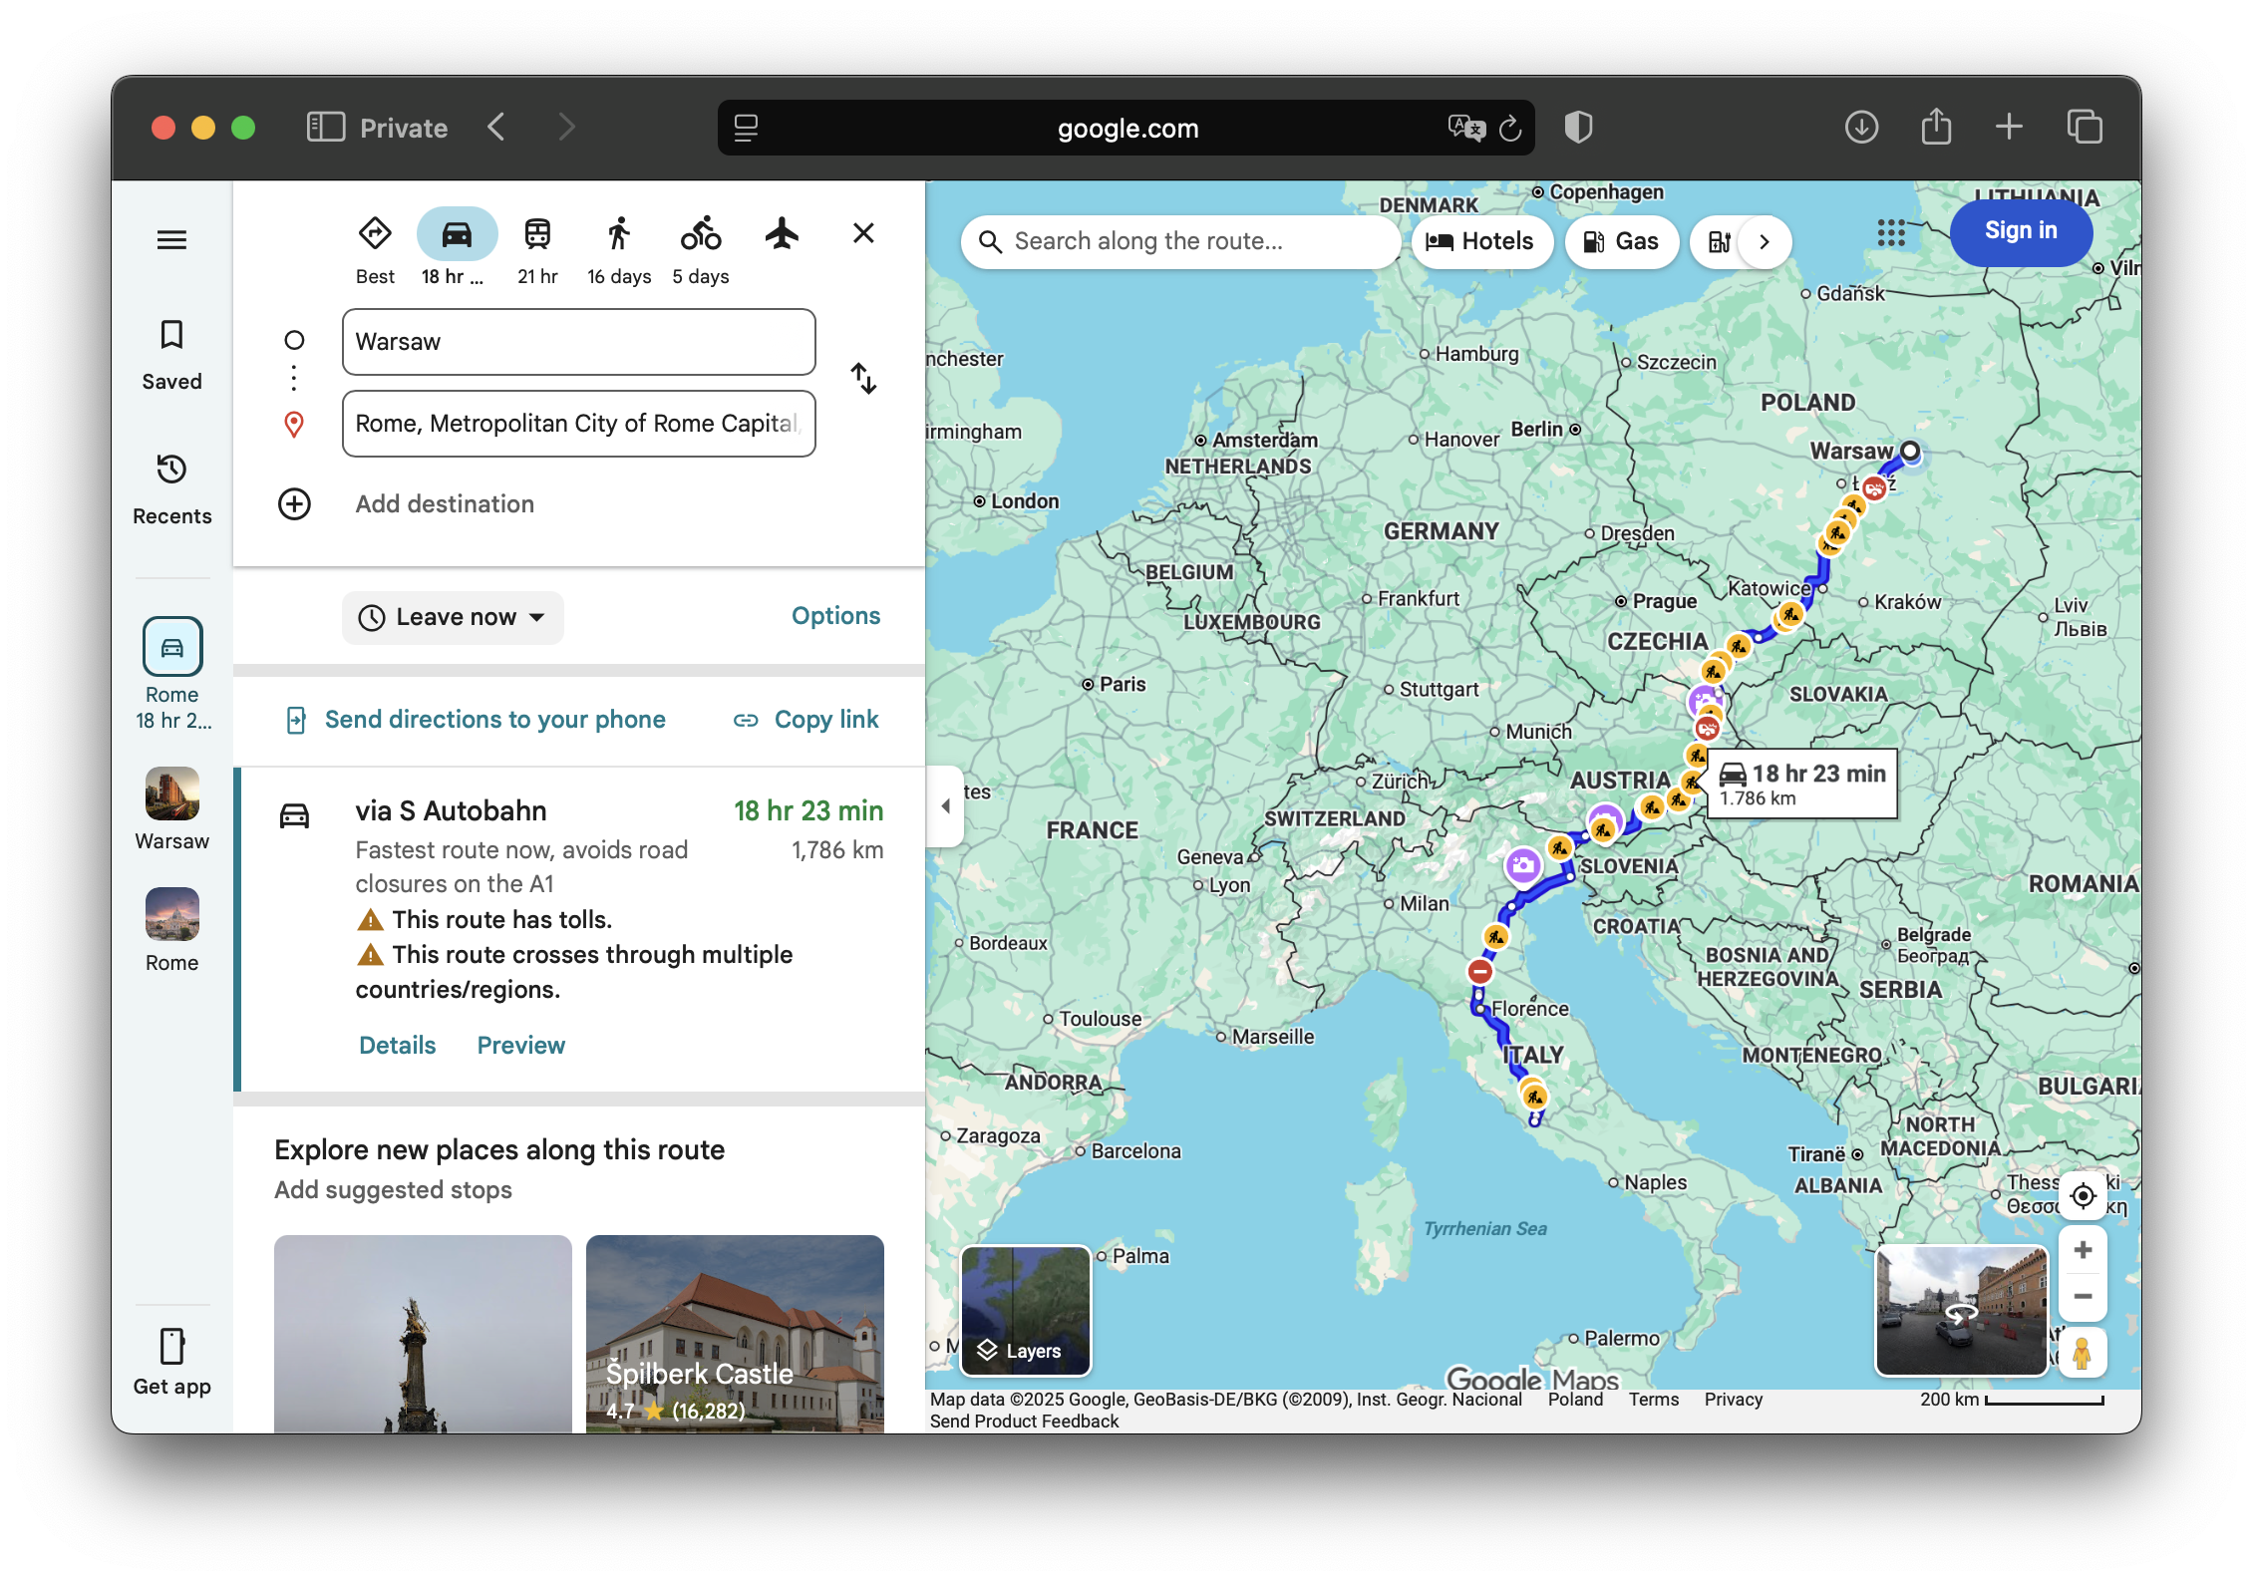
Task: Open the main hamburger menu
Action: pos(171,239)
